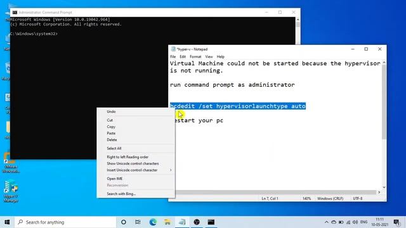The width and height of the screenshot is (406, 228).
Task: Open the Notepad Format menu
Action: [x=195, y=56]
